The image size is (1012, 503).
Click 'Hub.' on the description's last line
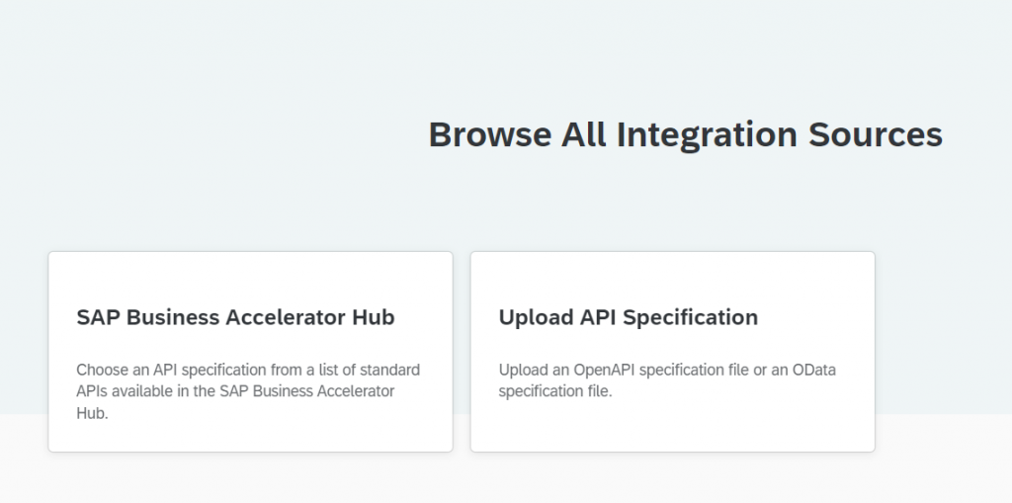click(92, 413)
